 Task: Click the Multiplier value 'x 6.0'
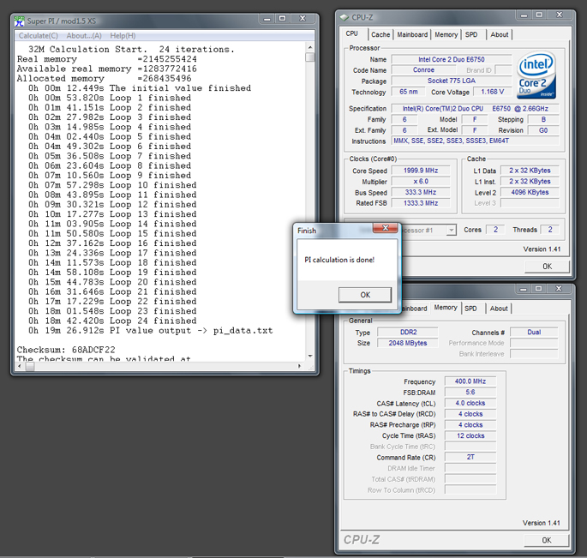[x=421, y=182]
